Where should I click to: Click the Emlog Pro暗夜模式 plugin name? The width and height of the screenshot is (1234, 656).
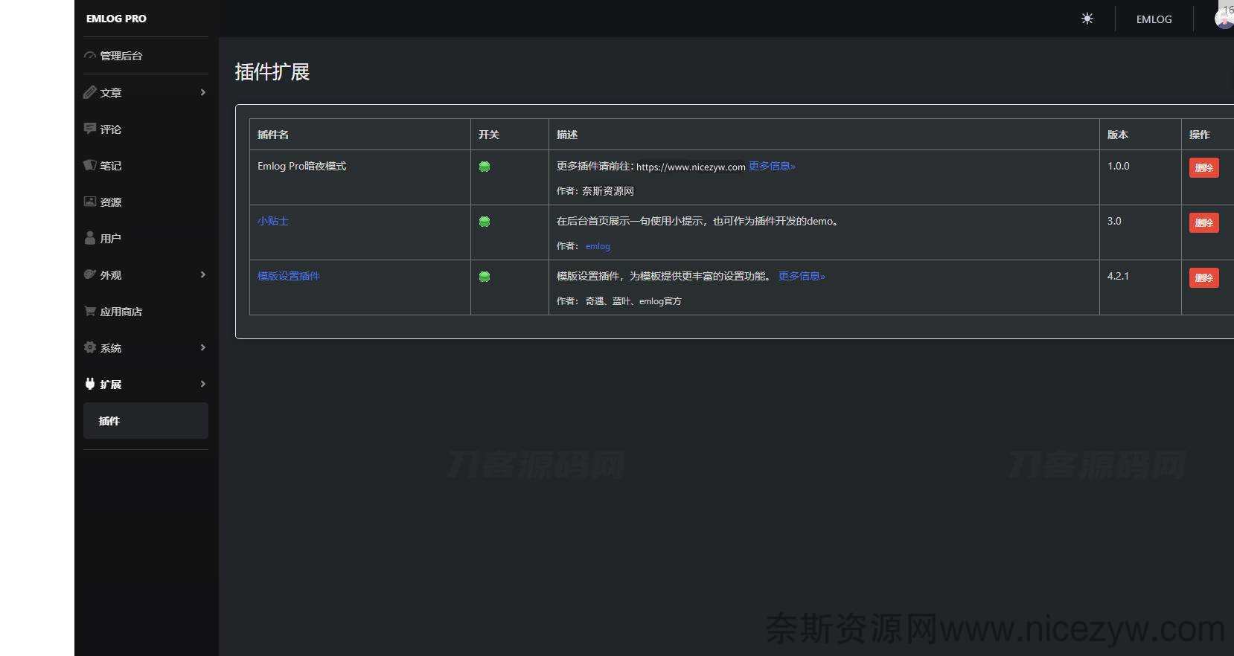click(x=302, y=166)
